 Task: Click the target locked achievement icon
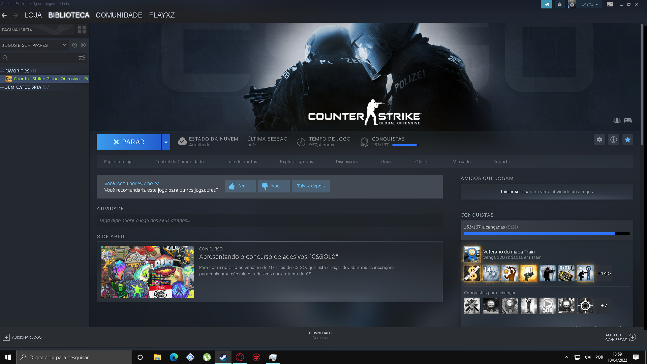pyautogui.click(x=585, y=306)
